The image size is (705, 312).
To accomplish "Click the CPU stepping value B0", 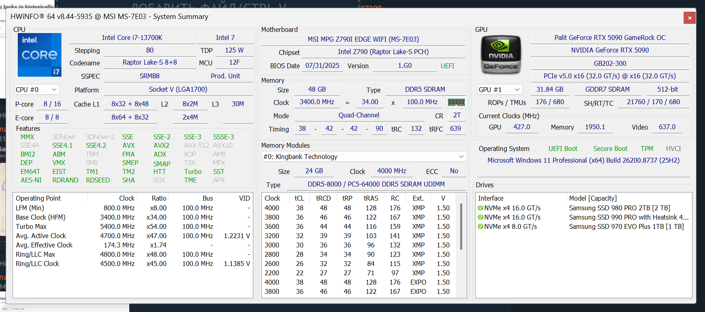I will pyautogui.click(x=150, y=50).
